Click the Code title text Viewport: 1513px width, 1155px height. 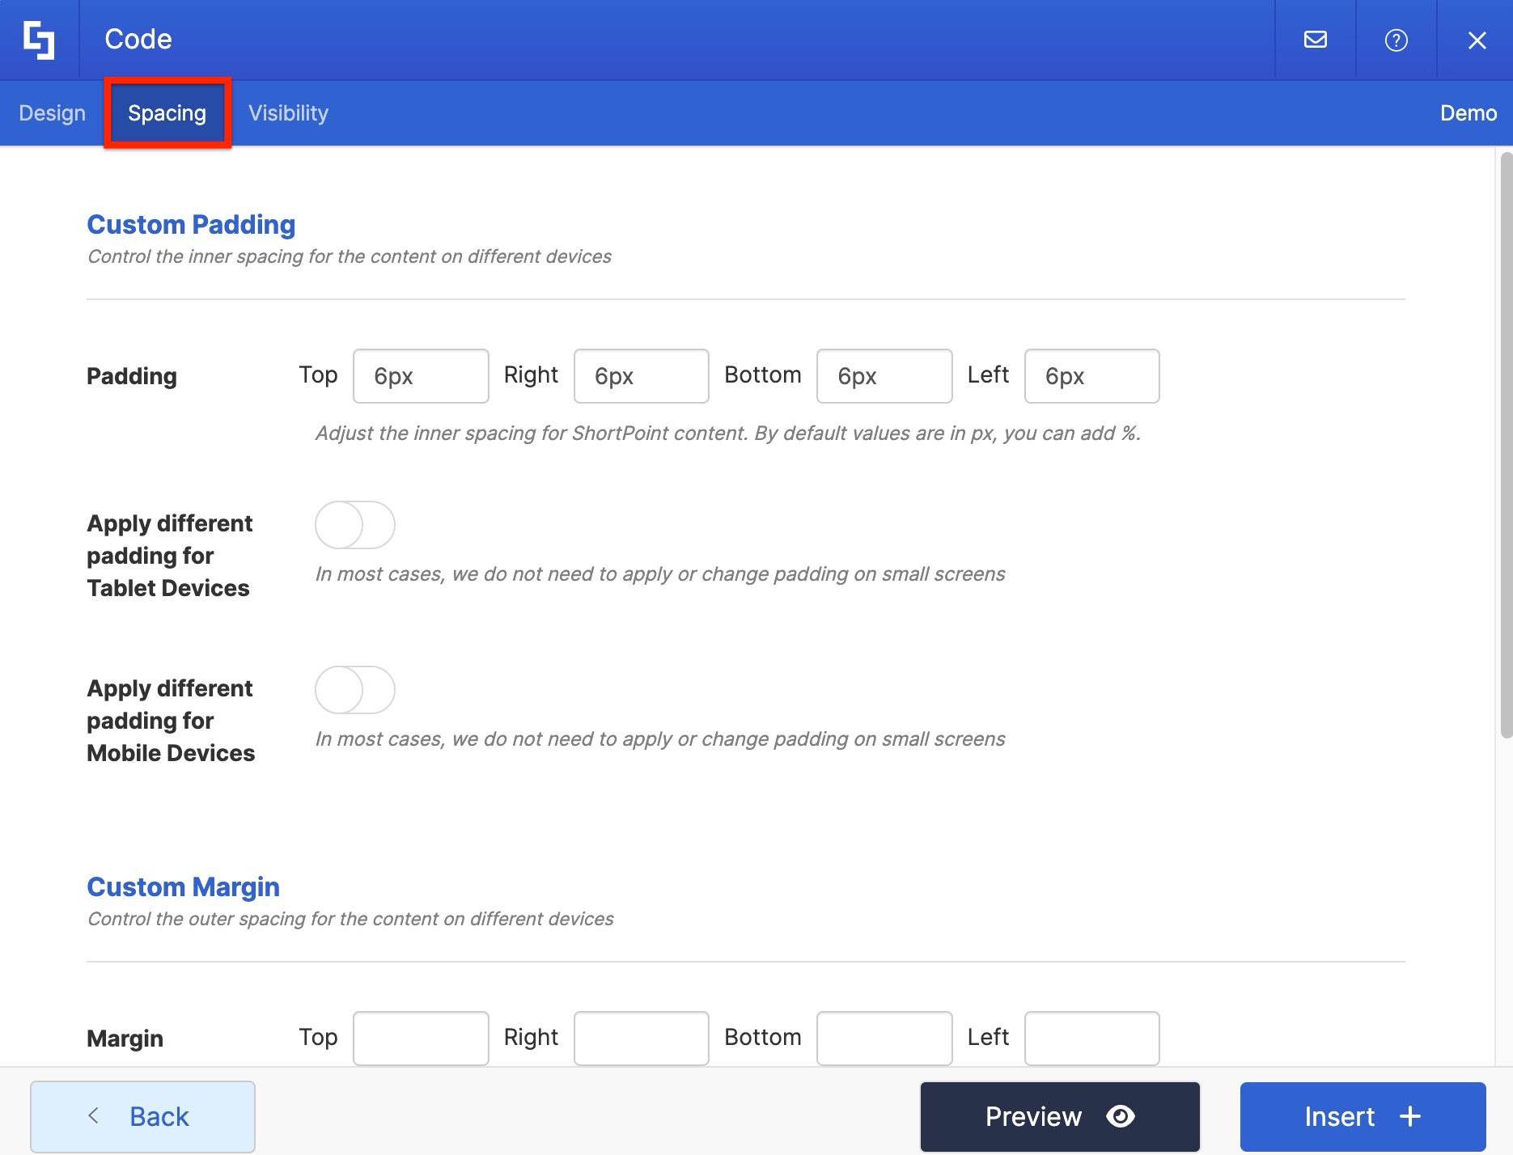(x=138, y=40)
